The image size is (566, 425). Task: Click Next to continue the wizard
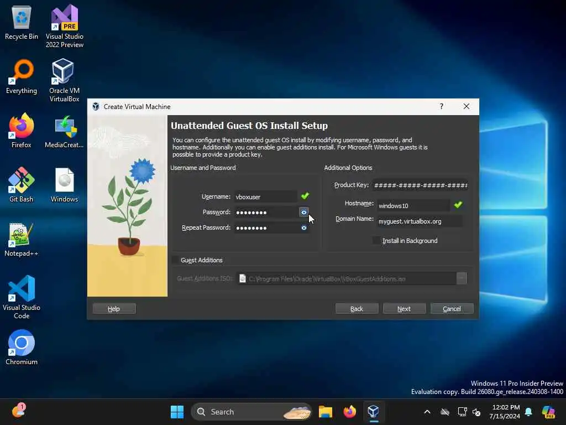[404, 309]
